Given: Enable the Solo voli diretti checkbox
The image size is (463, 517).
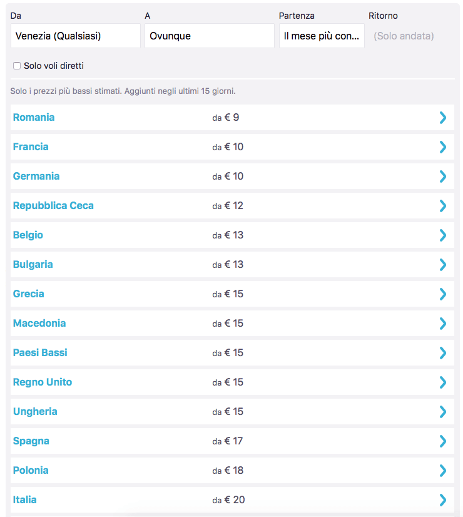Looking at the screenshot, I should 17,66.
